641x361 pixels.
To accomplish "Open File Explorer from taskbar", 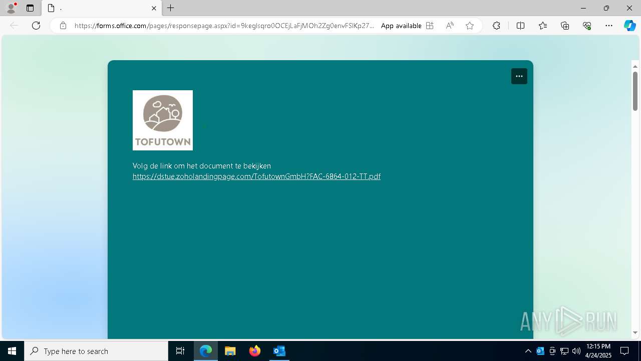I will [230, 351].
